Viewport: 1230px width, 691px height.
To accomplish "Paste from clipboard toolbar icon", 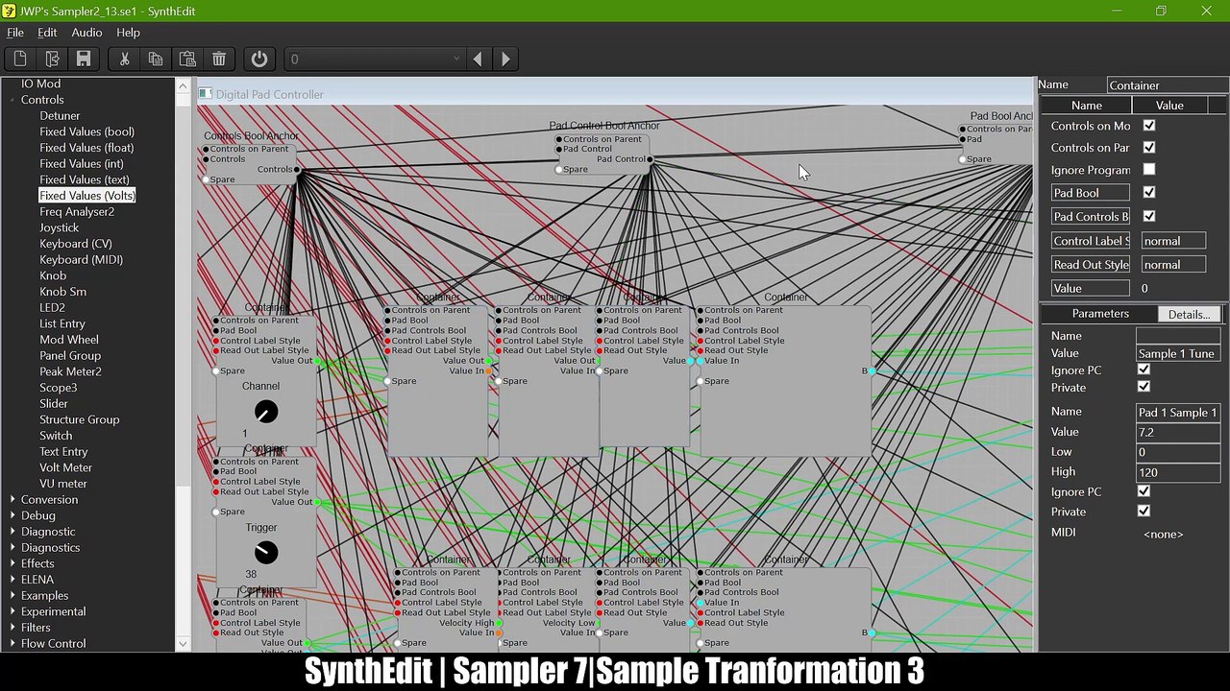I will (187, 59).
